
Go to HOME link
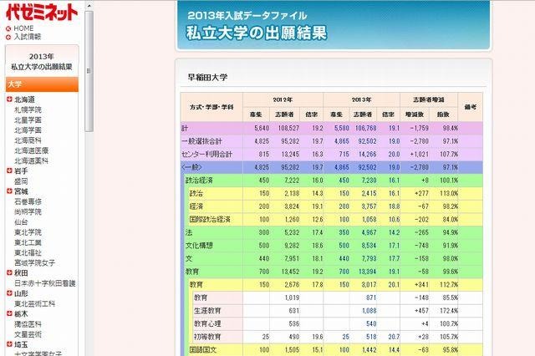tap(23, 28)
